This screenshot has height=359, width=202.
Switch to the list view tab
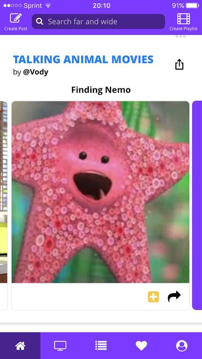click(x=101, y=346)
